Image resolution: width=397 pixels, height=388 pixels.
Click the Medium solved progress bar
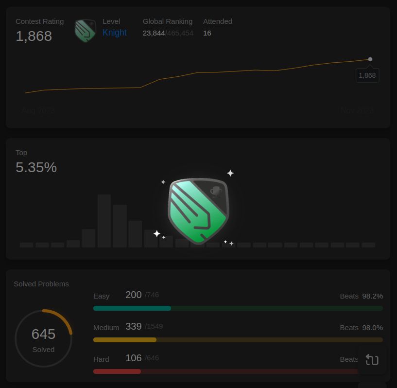click(x=238, y=340)
